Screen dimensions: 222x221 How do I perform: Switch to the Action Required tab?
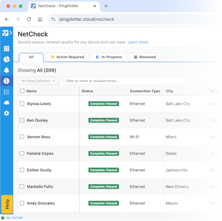tap(68, 57)
